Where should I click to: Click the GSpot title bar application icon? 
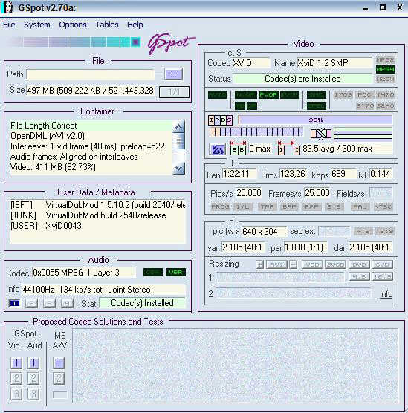[8, 7]
